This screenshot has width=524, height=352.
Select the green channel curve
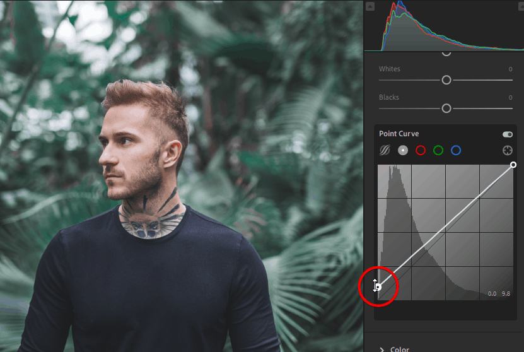(x=438, y=150)
